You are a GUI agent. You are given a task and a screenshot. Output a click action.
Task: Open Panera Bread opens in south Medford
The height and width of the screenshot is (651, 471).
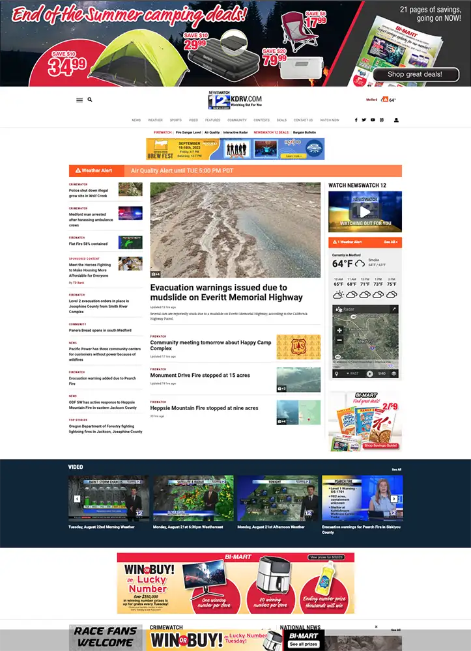pyautogui.click(x=100, y=331)
